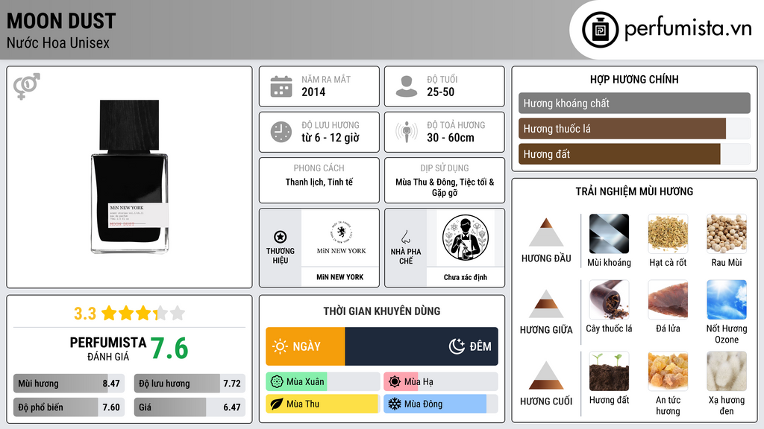The image size is (764, 429).
Task: Click the unisex gender symbol icon
Action: [x=27, y=86]
